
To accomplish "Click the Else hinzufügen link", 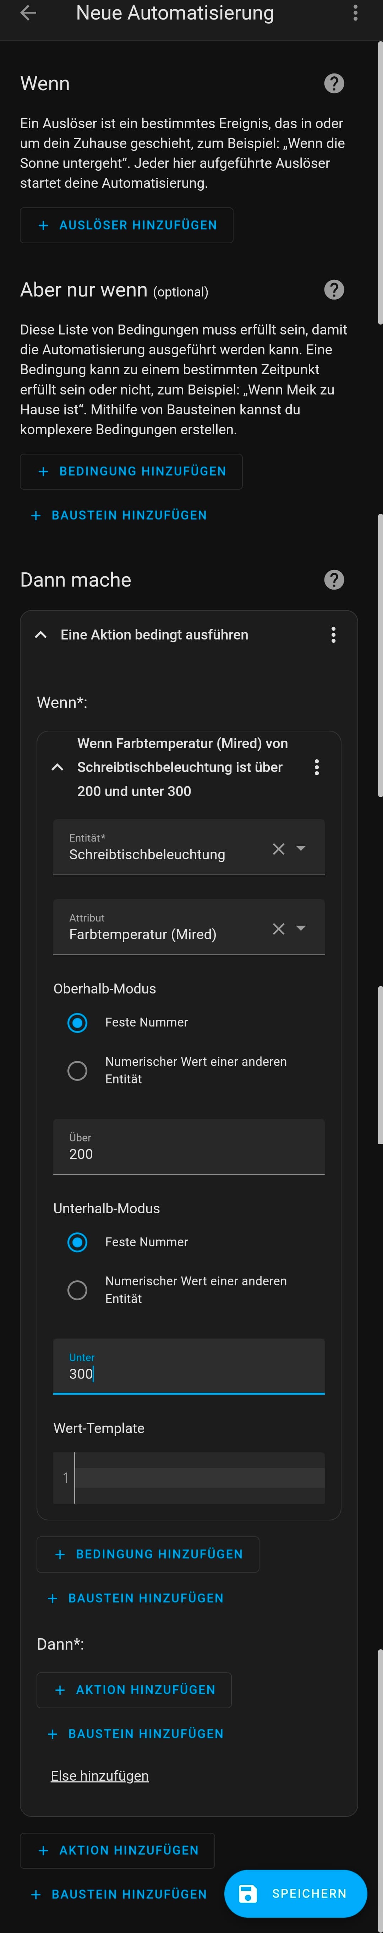I will tap(100, 1775).
